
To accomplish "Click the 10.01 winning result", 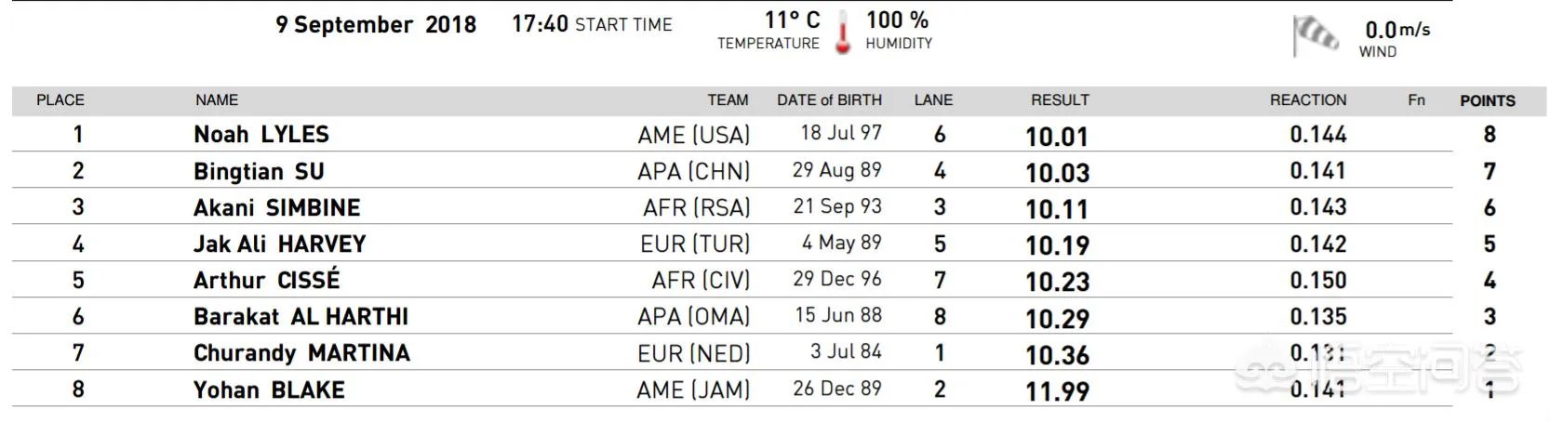I will 1056,137.
